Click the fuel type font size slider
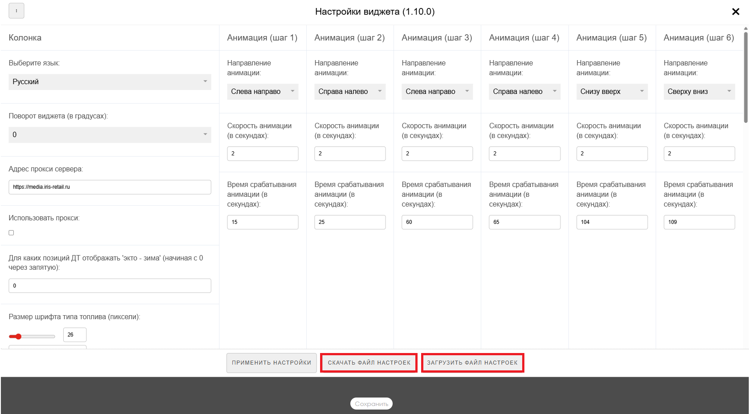 click(x=32, y=337)
